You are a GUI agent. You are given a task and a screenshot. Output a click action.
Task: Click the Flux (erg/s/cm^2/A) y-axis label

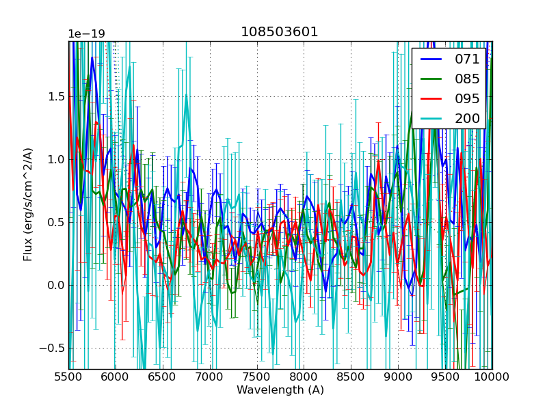point(28,205)
